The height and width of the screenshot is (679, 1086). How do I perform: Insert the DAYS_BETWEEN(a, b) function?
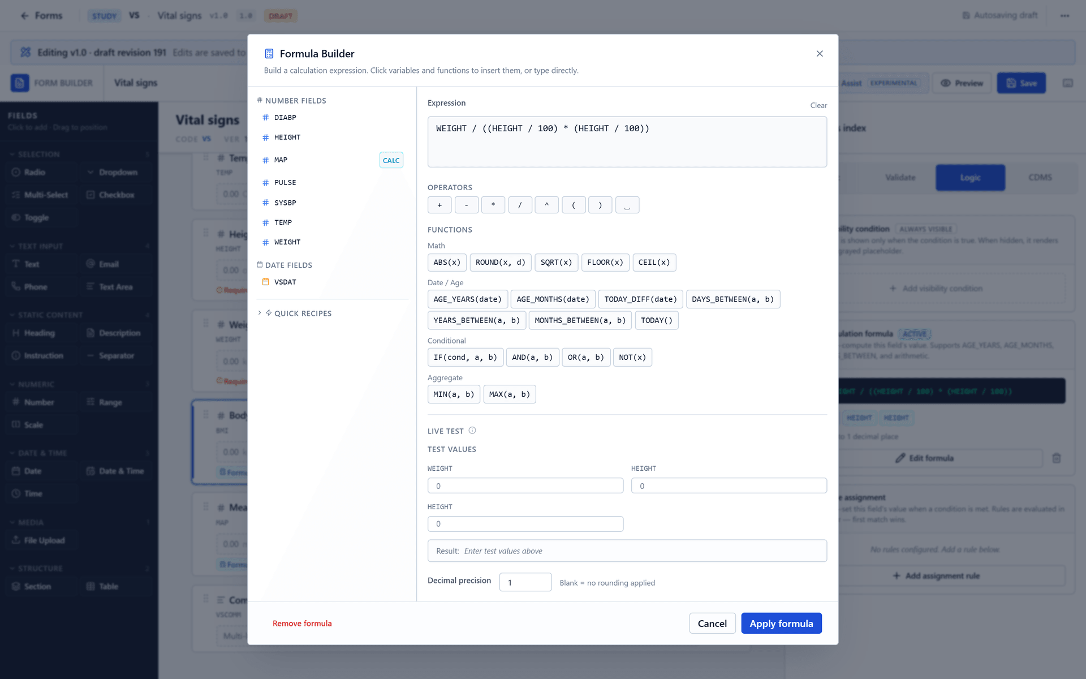point(733,299)
